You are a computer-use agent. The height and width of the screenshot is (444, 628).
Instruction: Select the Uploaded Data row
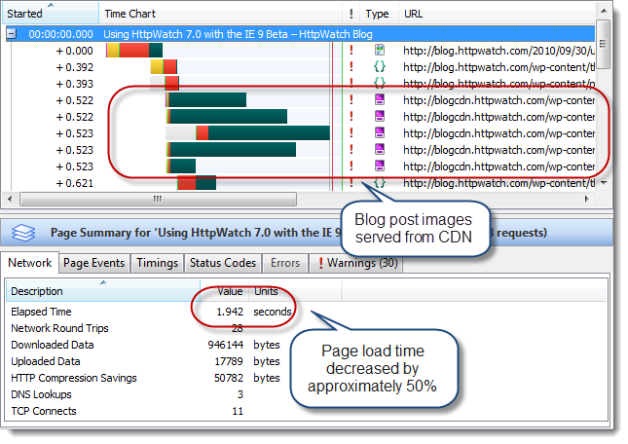coord(307,361)
